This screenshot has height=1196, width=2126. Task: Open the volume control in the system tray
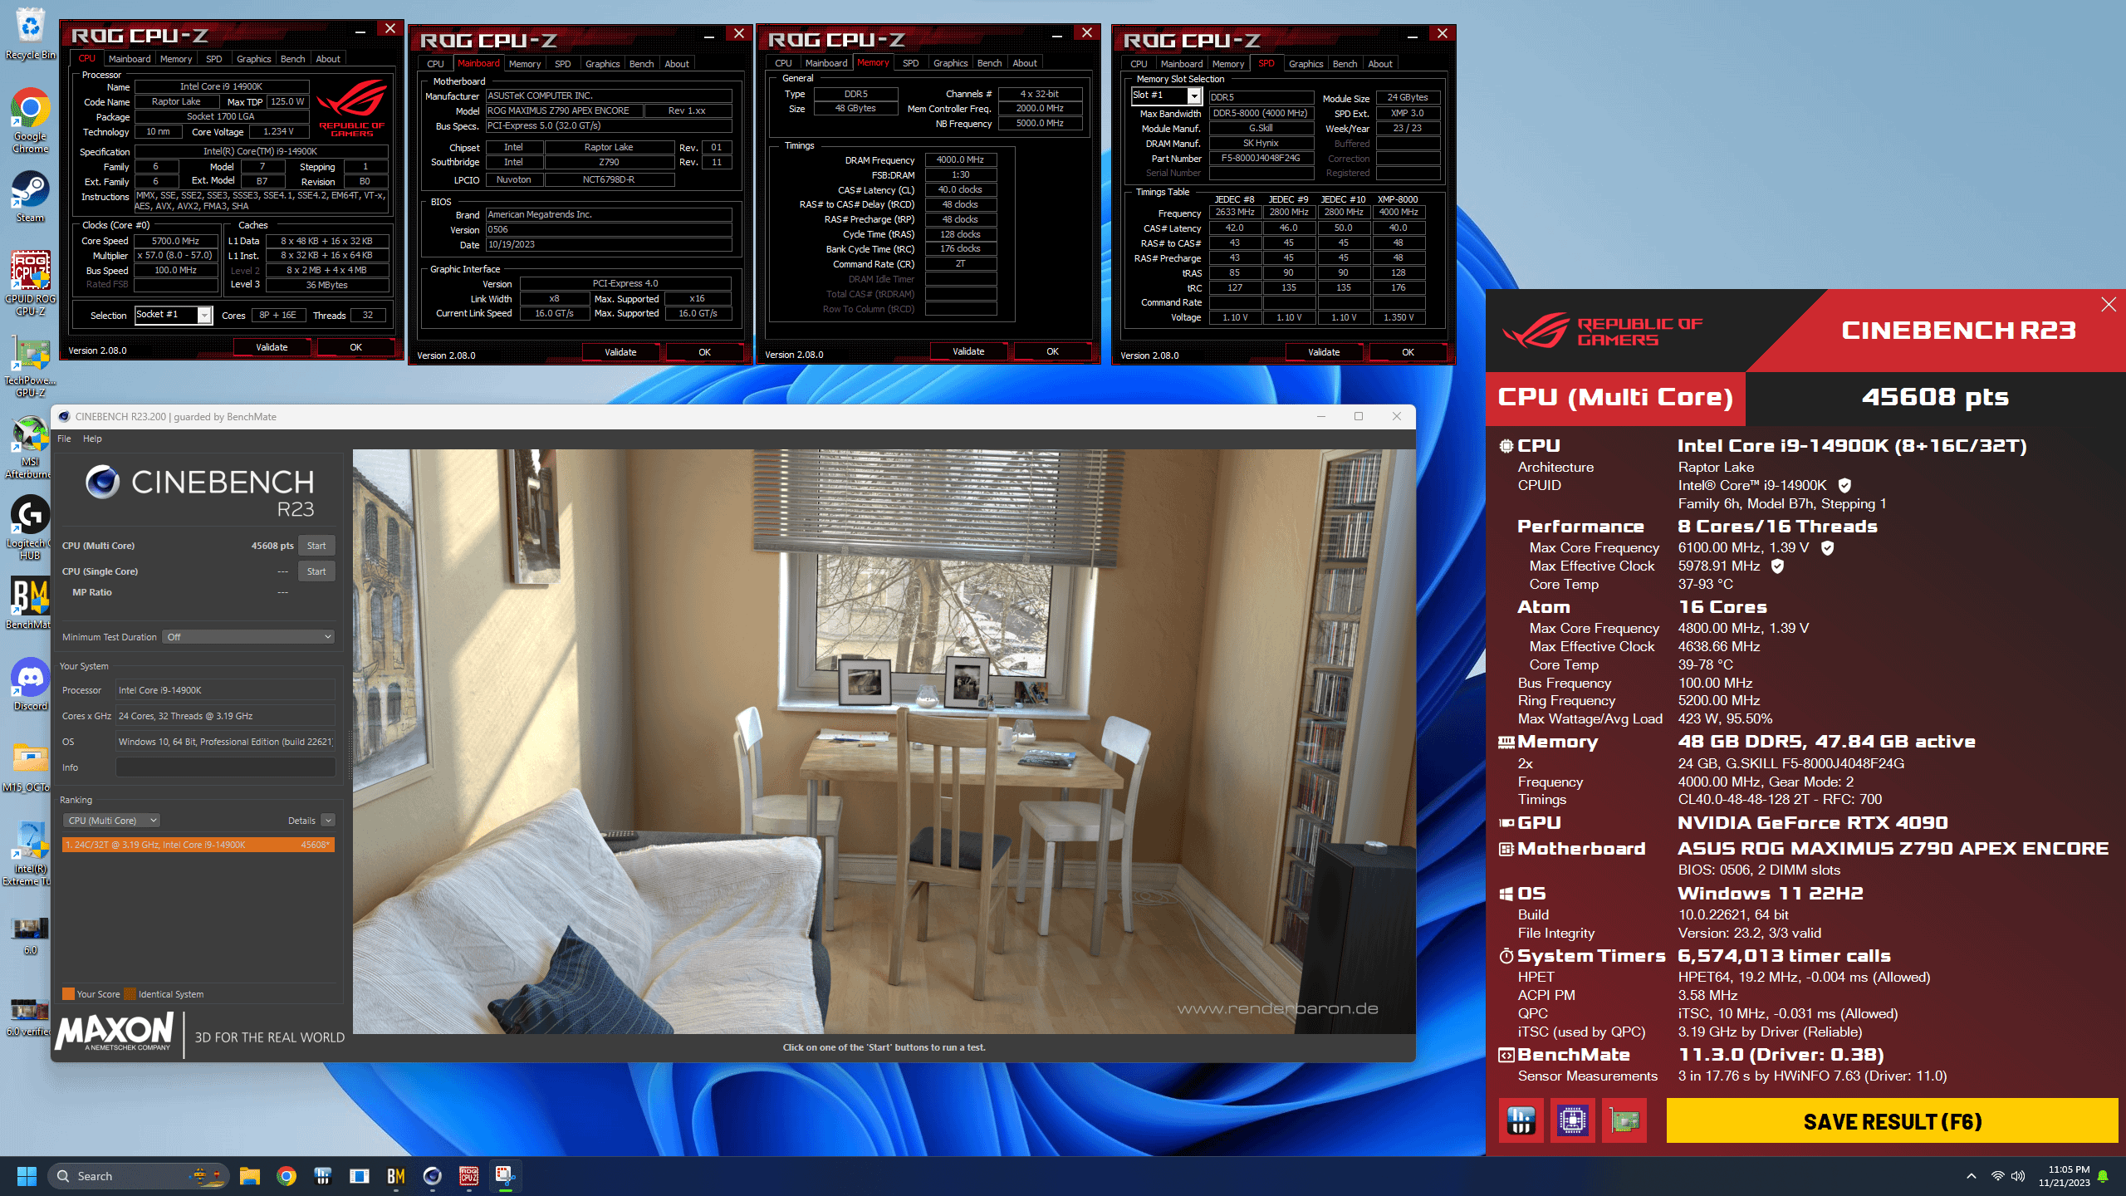2018,1176
